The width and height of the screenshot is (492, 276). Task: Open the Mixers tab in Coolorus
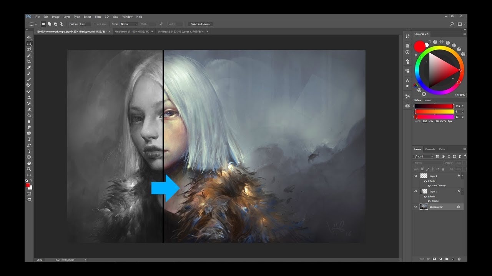(428, 100)
